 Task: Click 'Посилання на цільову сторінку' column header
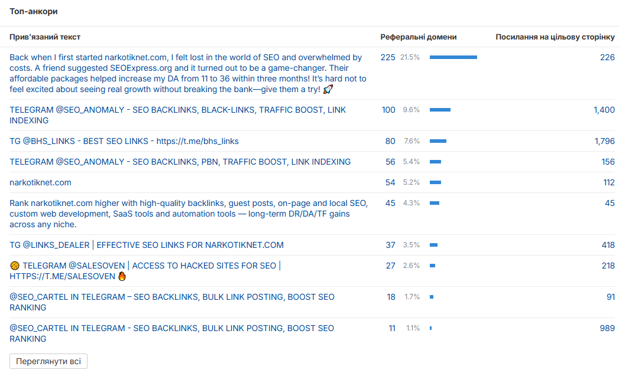pyautogui.click(x=555, y=37)
